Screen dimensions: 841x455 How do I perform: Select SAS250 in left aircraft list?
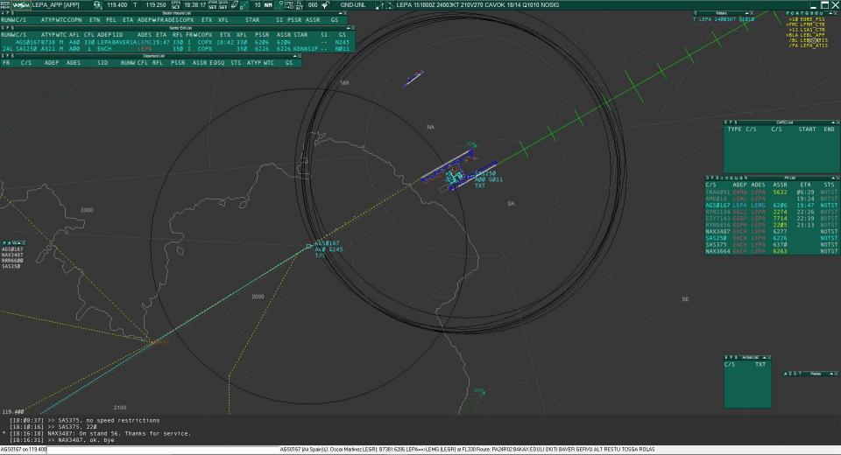coord(11,266)
